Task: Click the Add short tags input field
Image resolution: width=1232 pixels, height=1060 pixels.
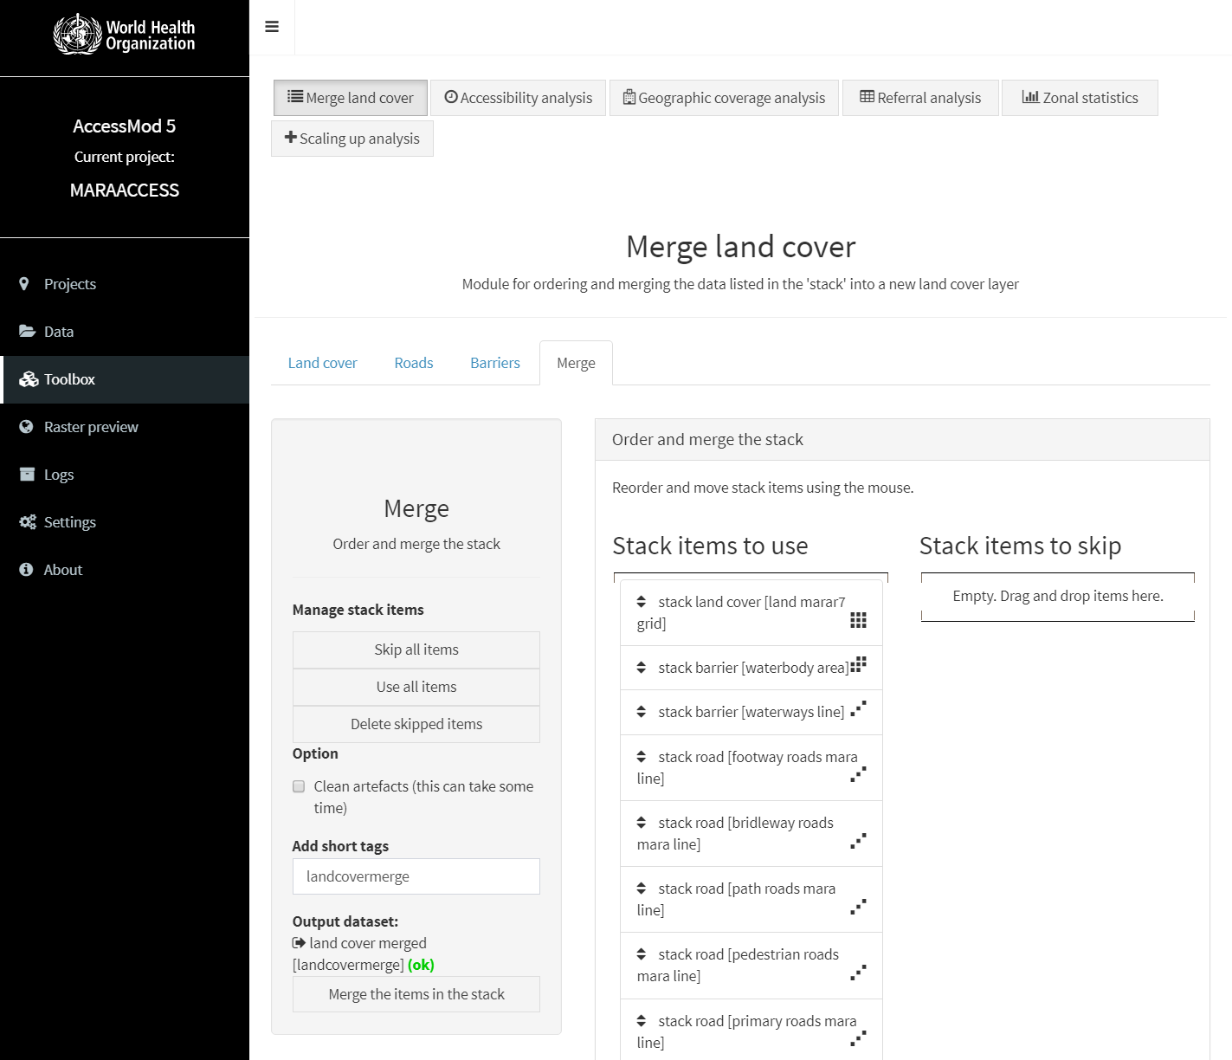Action: pyautogui.click(x=416, y=876)
